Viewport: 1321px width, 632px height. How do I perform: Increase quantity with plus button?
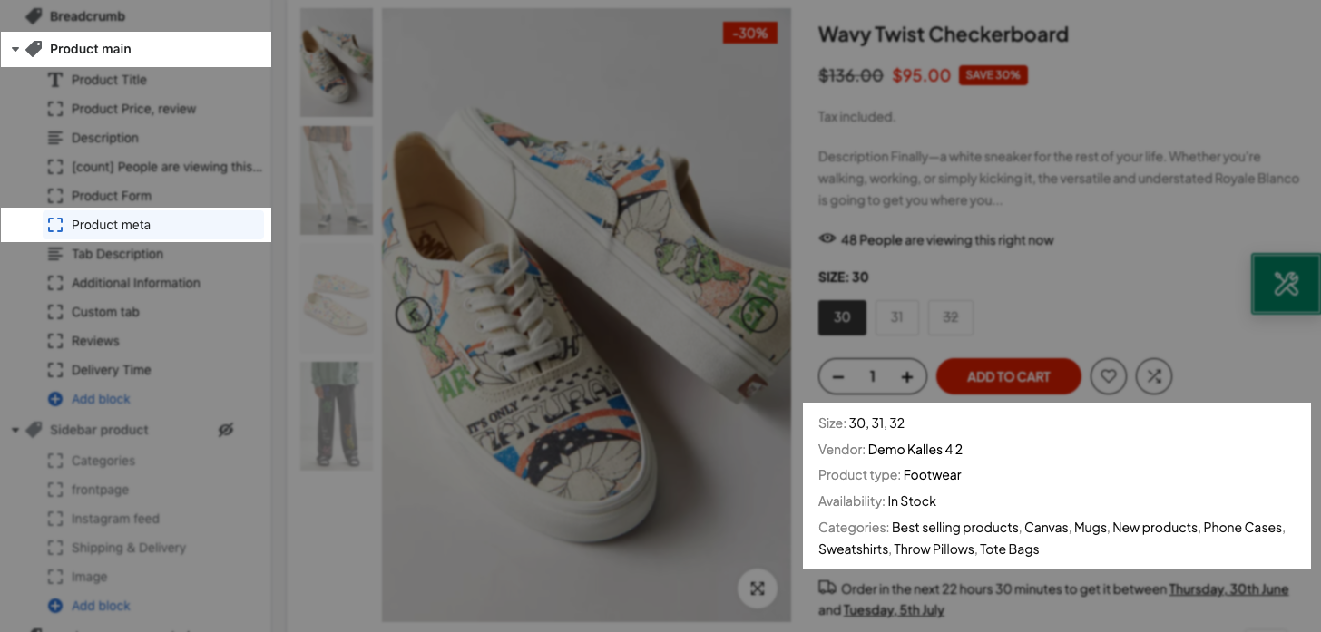(x=906, y=376)
